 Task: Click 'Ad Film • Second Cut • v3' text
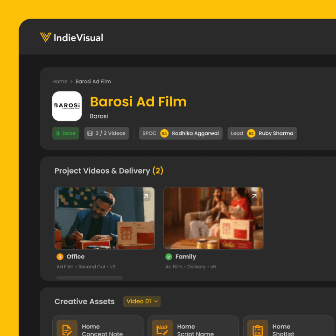pyautogui.click(x=86, y=267)
